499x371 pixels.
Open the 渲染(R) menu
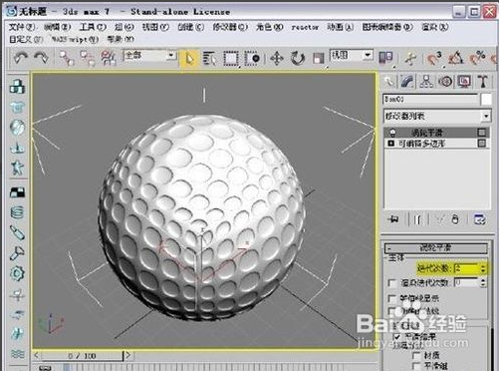tap(435, 27)
